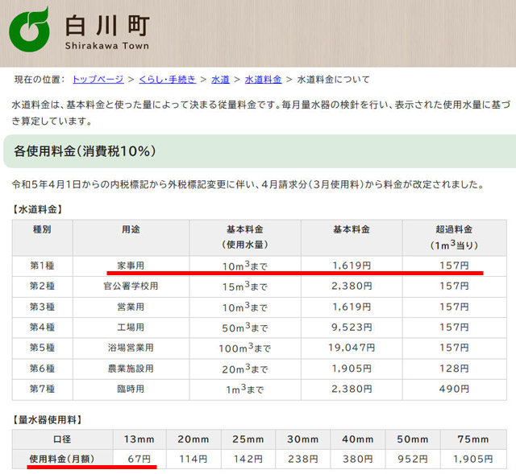
Task: Click the 114円 meter fee cell
Action: pyautogui.click(x=193, y=459)
